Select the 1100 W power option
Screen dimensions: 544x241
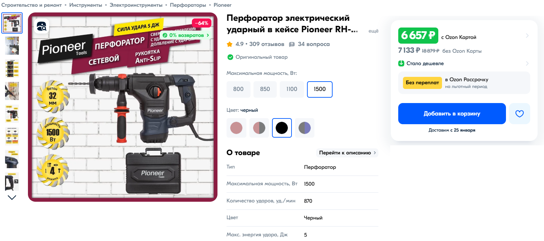pos(292,89)
